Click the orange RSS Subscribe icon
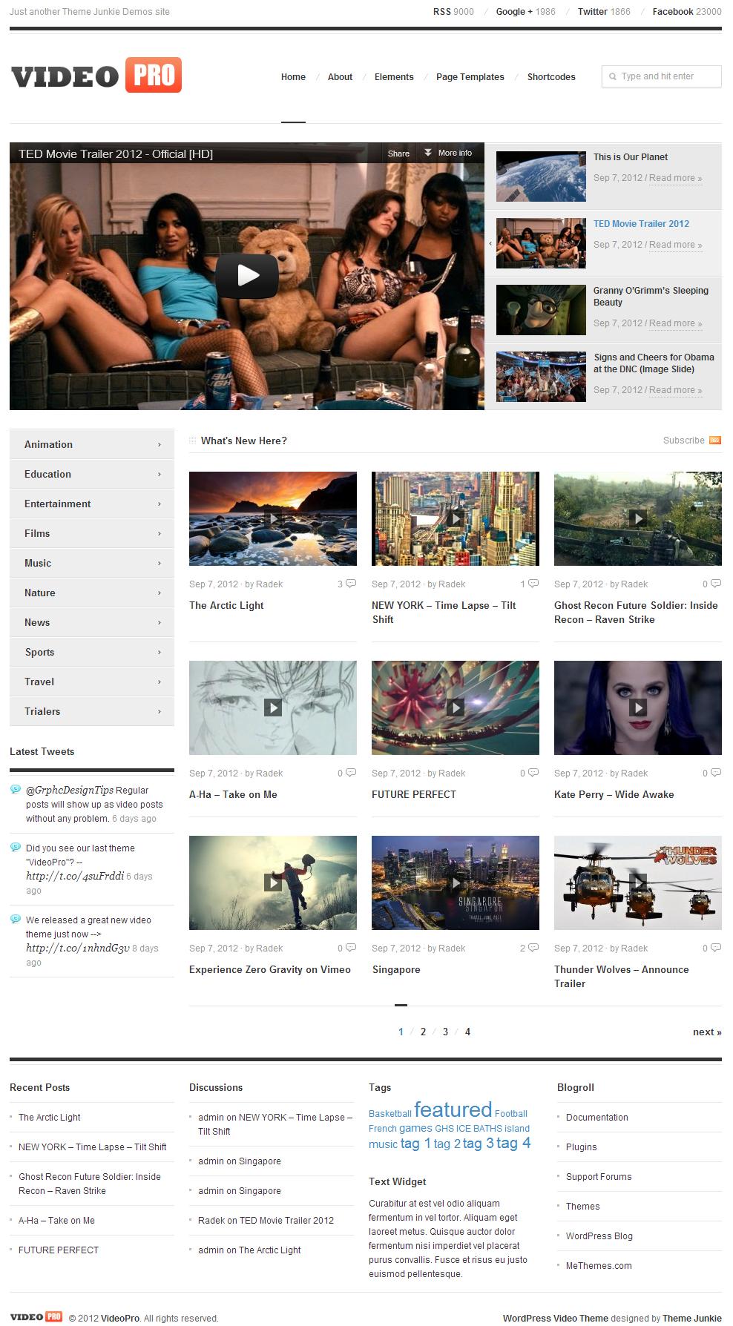This screenshot has height=1326, width=733. click(x=715, y=441)
